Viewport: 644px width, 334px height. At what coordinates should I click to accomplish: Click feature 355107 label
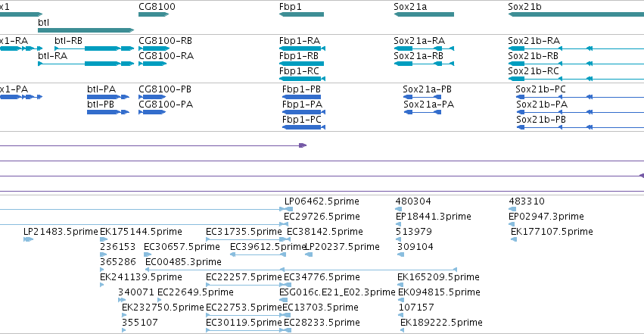(140, 323)
